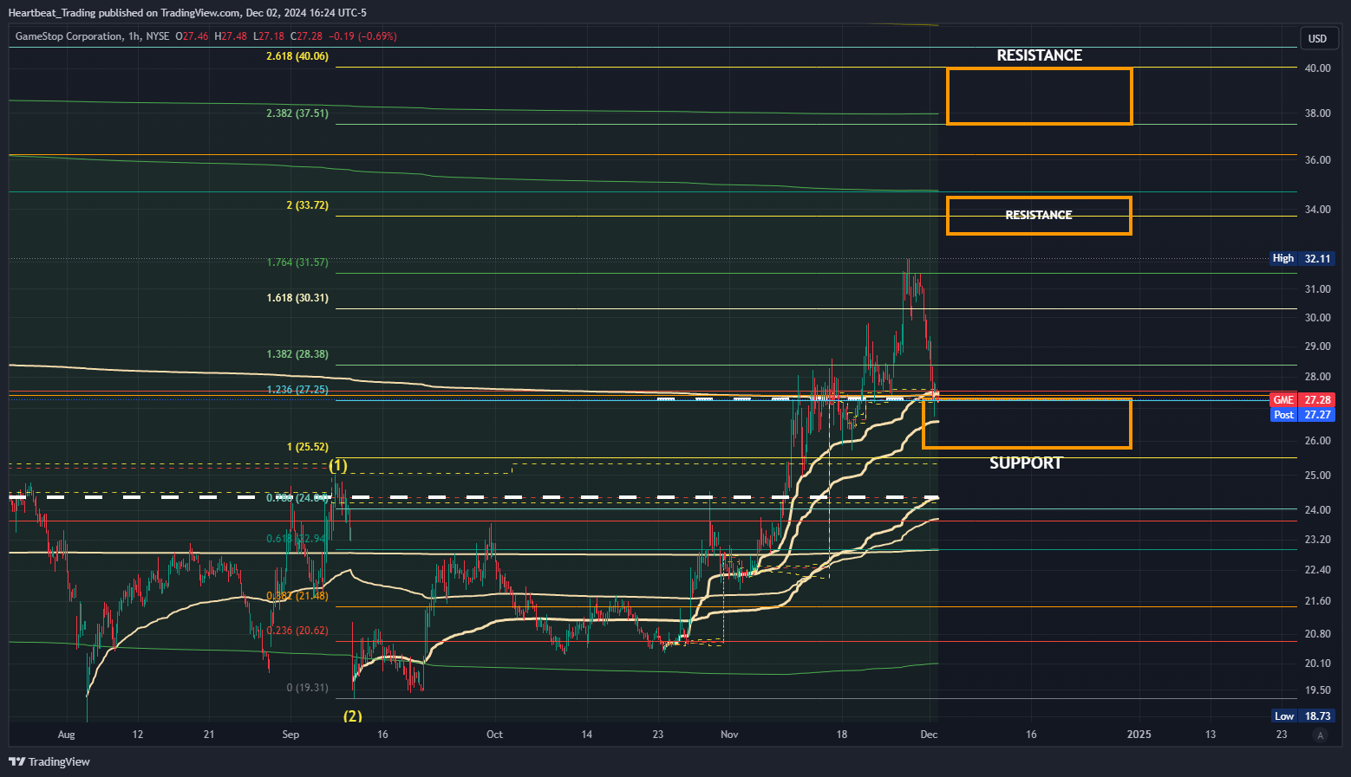The image size is (1351, 777).
Task: Click the Post 27.27 price tag
Action: pos(1301,415)
